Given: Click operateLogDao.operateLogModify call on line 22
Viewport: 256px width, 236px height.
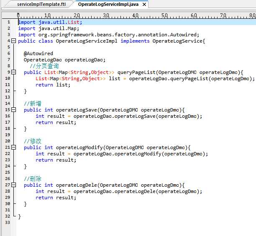Looking at the screenshot, I should pos(141,154).
